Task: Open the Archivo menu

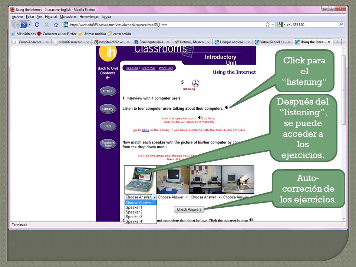Action: pyautogui.click(x=17, y=17)
